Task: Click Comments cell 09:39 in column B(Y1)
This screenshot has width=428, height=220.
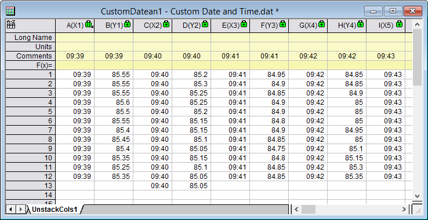Action: point(114,56)
